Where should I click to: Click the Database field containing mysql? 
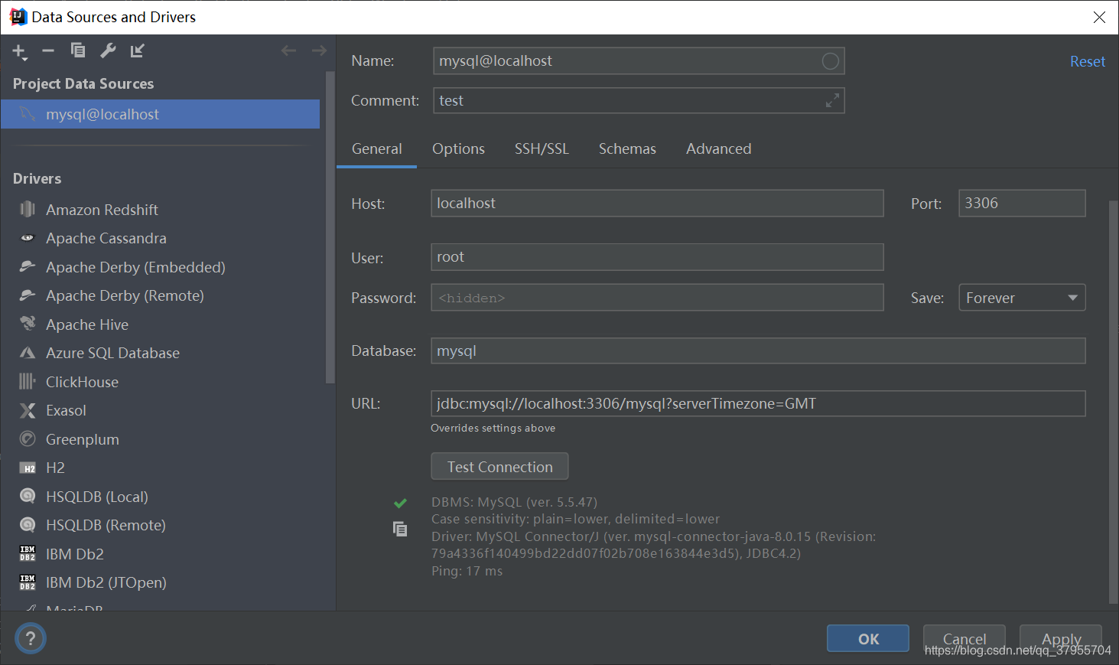758,350
